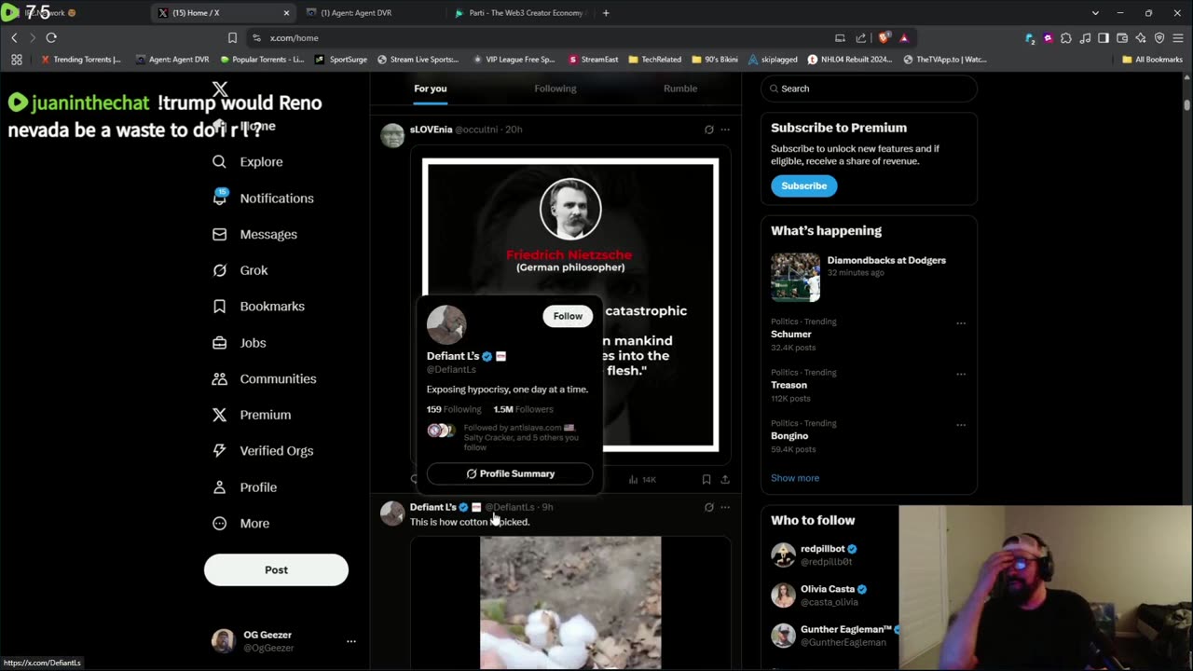This screenshot has width=1193, height=671.
Task: Open the more options menu on the Defiant L's post
Action: coord(725,507)
